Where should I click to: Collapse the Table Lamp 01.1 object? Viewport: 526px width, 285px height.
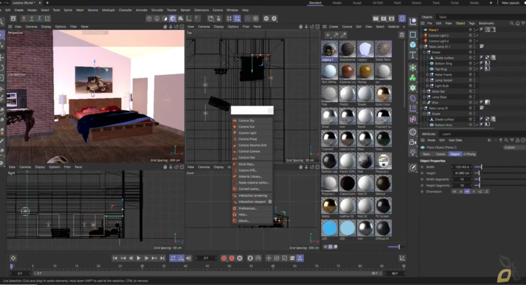click(421, 47)
